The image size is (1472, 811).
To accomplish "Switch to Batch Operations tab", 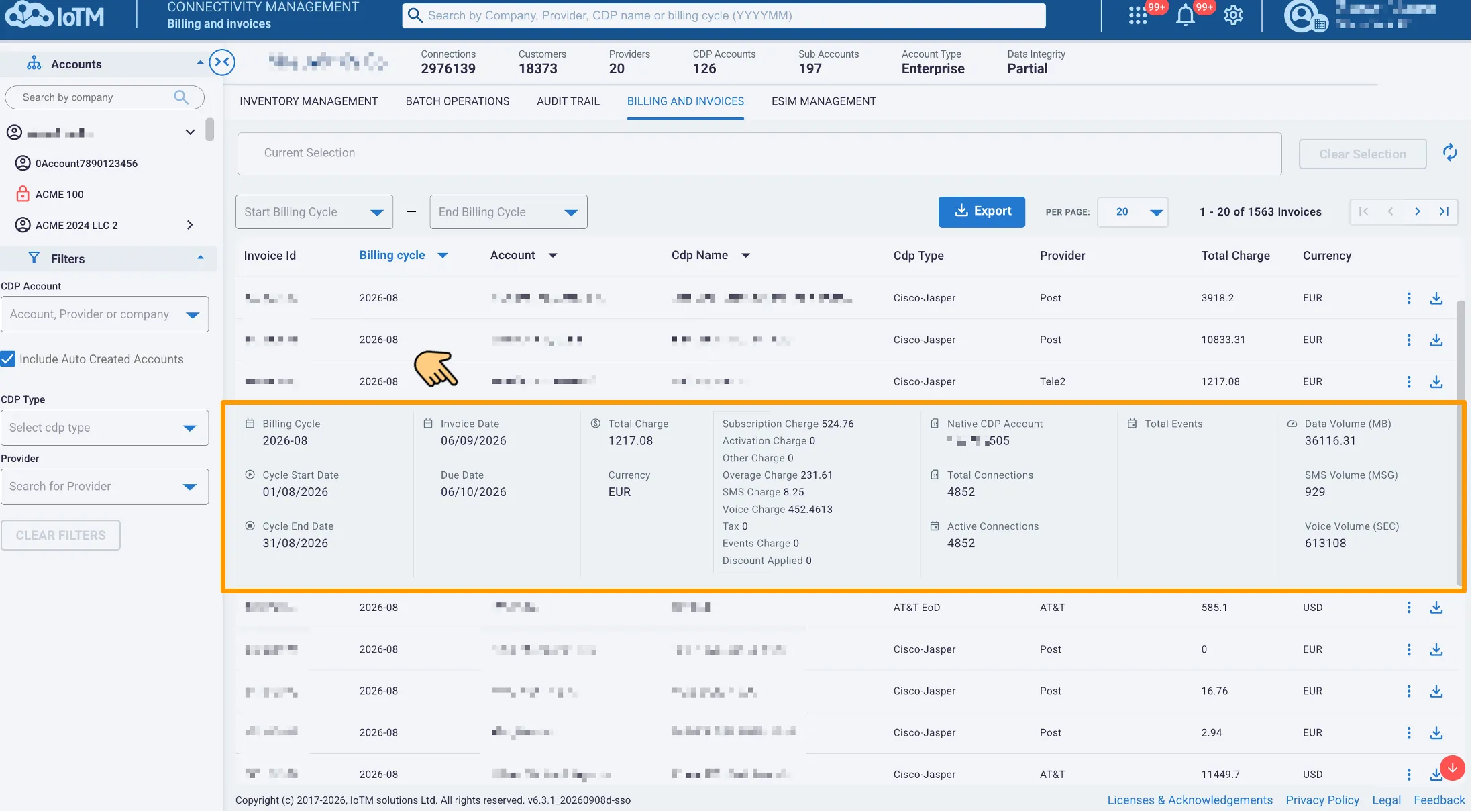I will point(458,101).
